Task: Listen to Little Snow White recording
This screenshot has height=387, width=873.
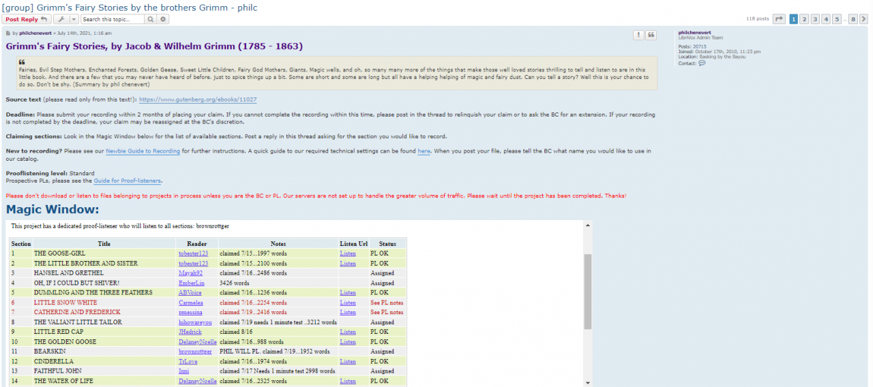Action: 348,303
